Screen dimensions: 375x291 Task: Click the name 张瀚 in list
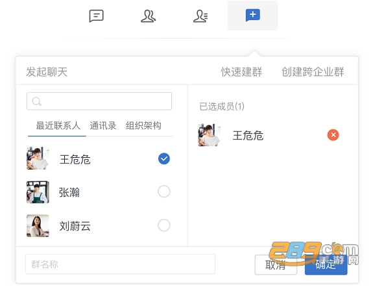(x=69, y=192)
